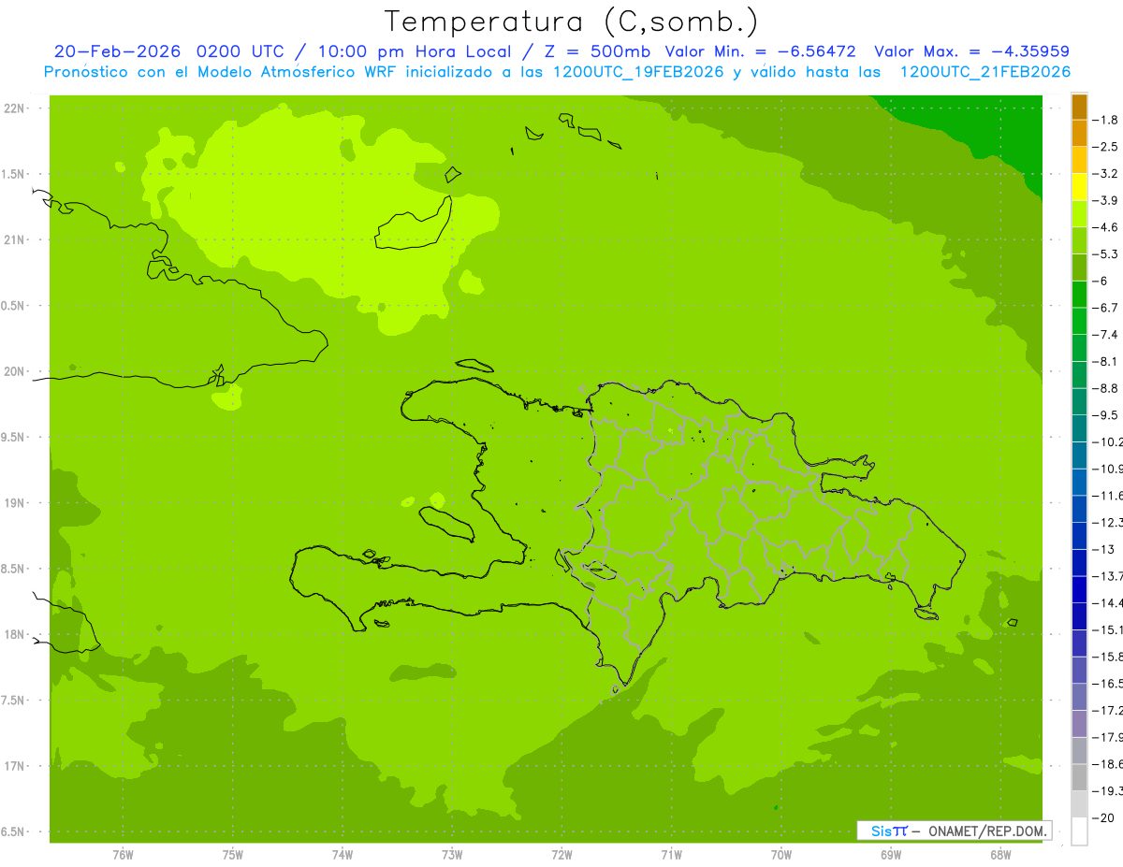Click the "-3.9" colorbar label
This screenshot has height=867, width=1123.
1107,200
